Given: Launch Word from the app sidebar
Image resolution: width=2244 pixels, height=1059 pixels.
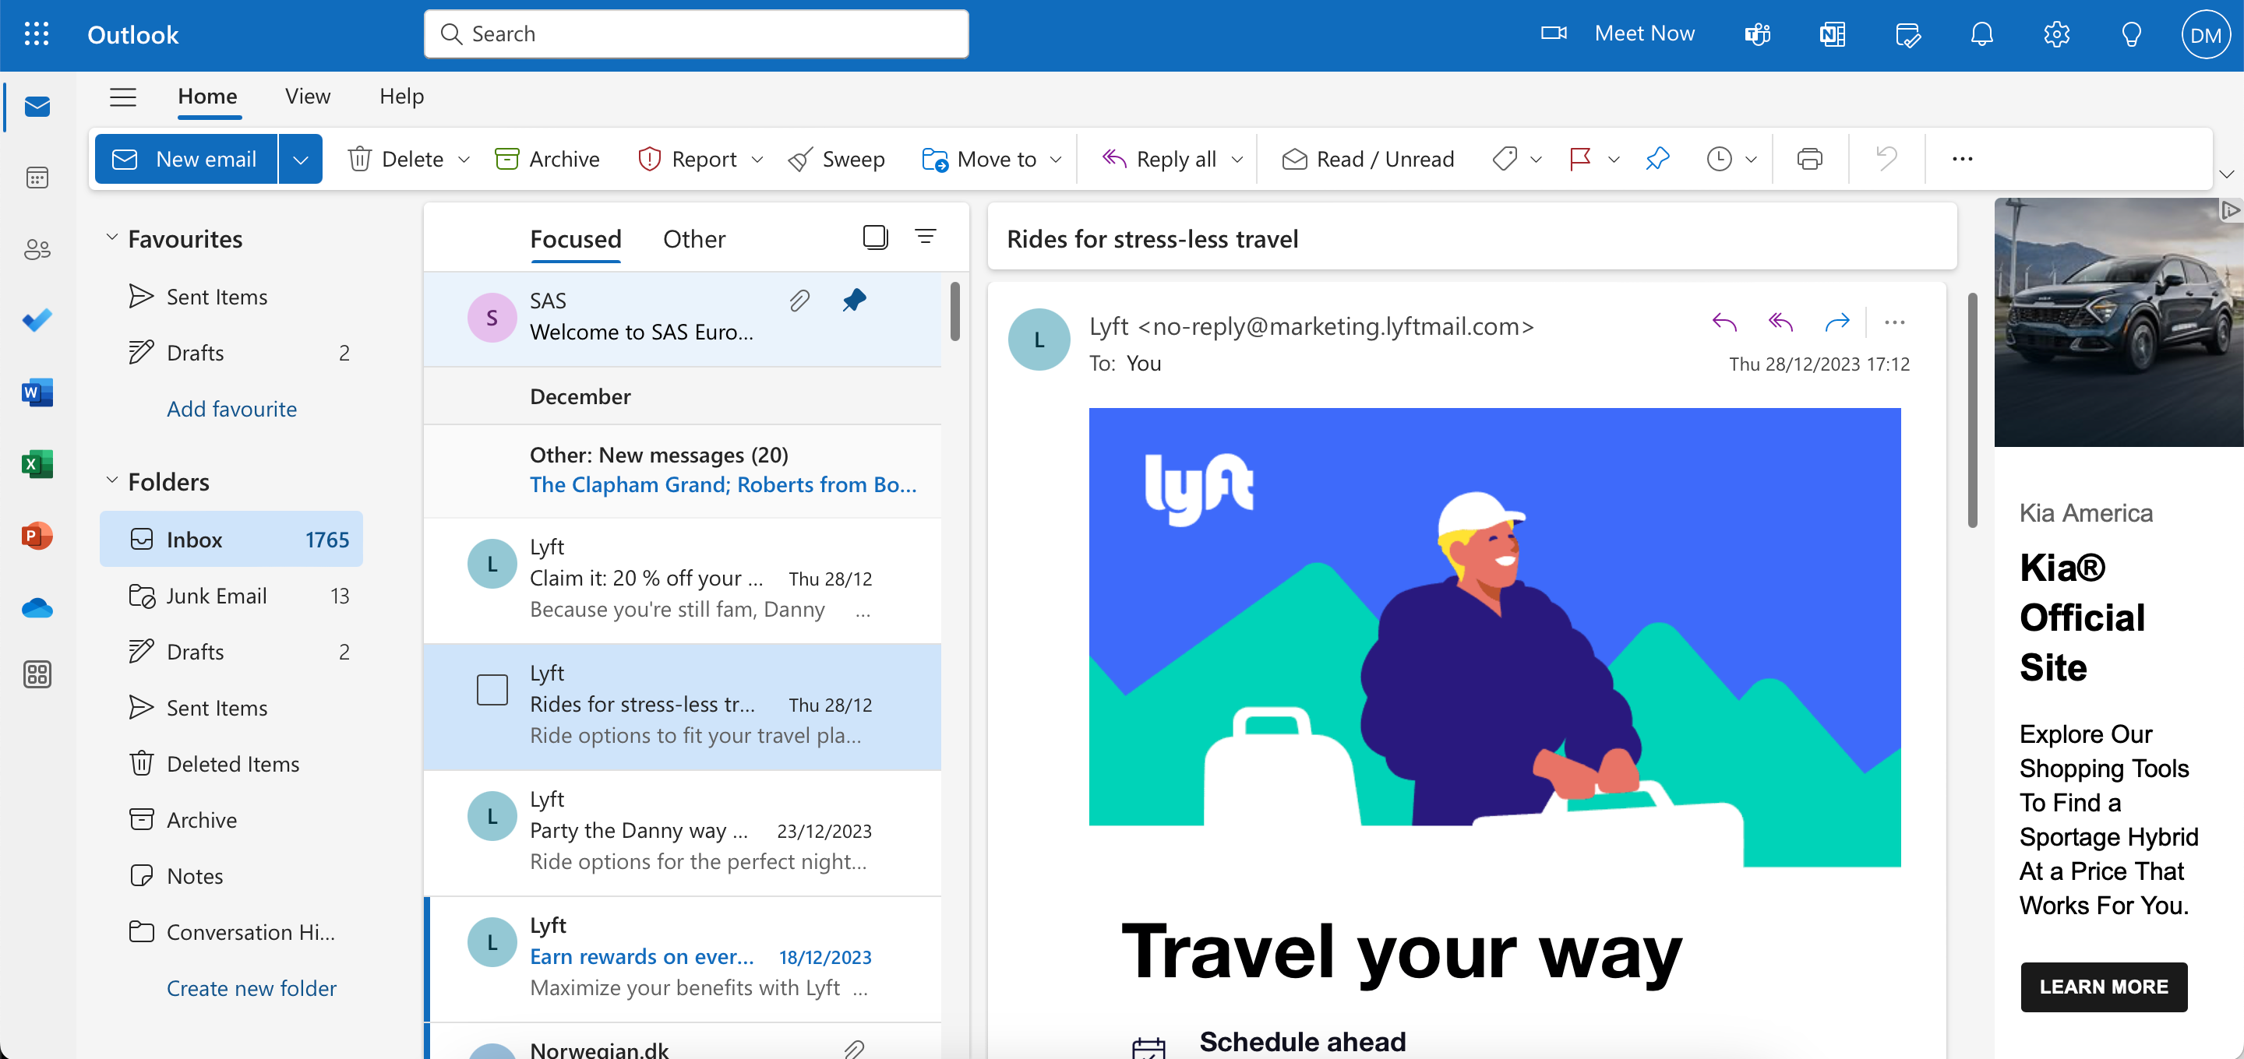Looking at the screenshot, I should coord(37,392).
